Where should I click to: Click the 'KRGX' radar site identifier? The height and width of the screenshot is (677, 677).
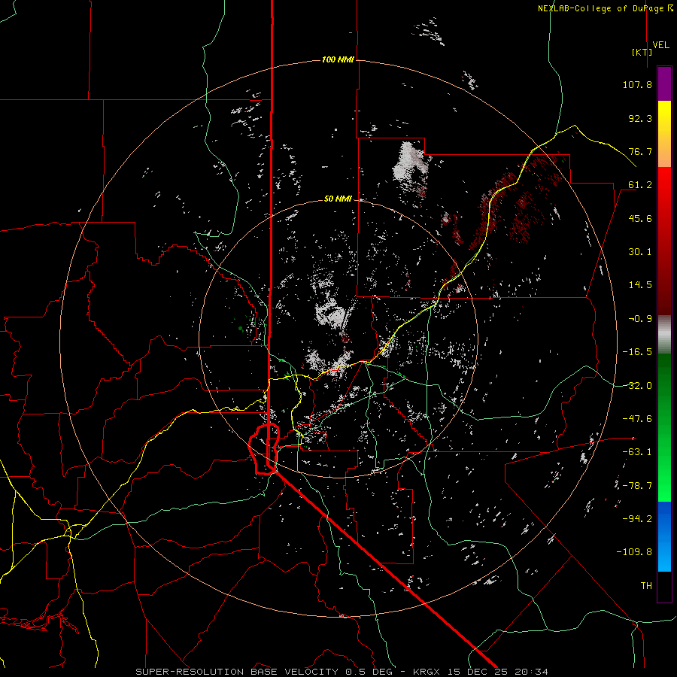coord(427,672)
